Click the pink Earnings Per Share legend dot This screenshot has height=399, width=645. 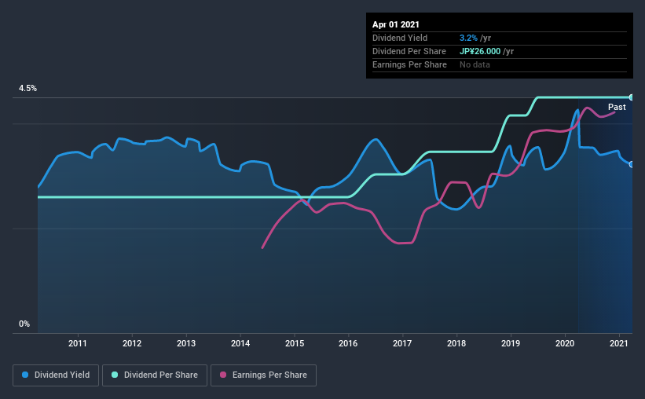(223, 375)
